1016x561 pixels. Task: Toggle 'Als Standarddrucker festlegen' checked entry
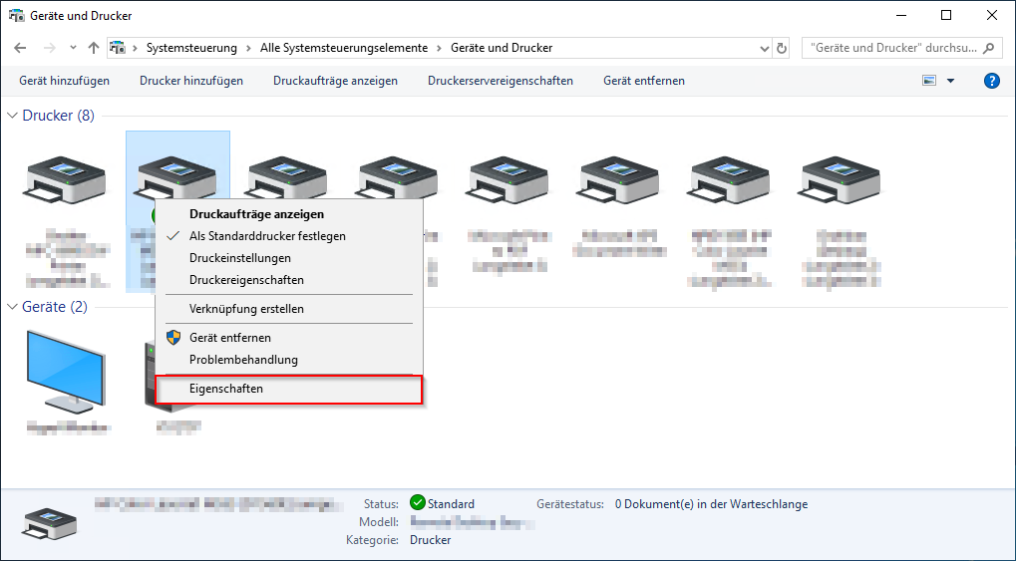pos(267,236)
